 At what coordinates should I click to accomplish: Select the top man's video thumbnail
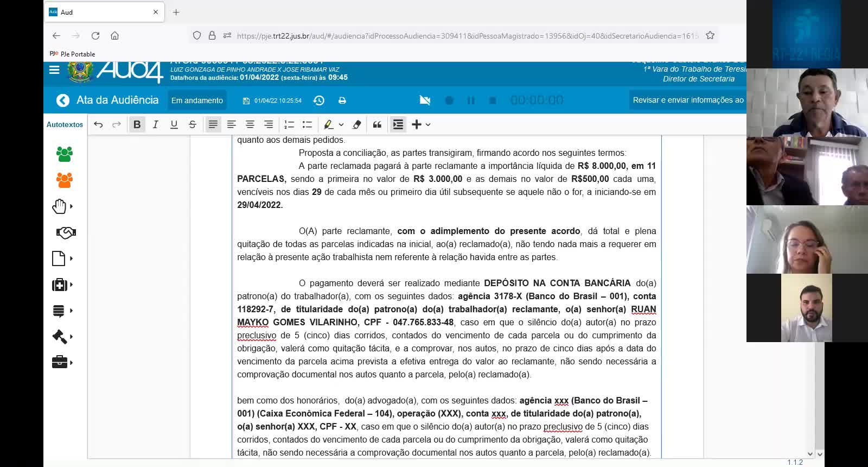tap(807, 102)
